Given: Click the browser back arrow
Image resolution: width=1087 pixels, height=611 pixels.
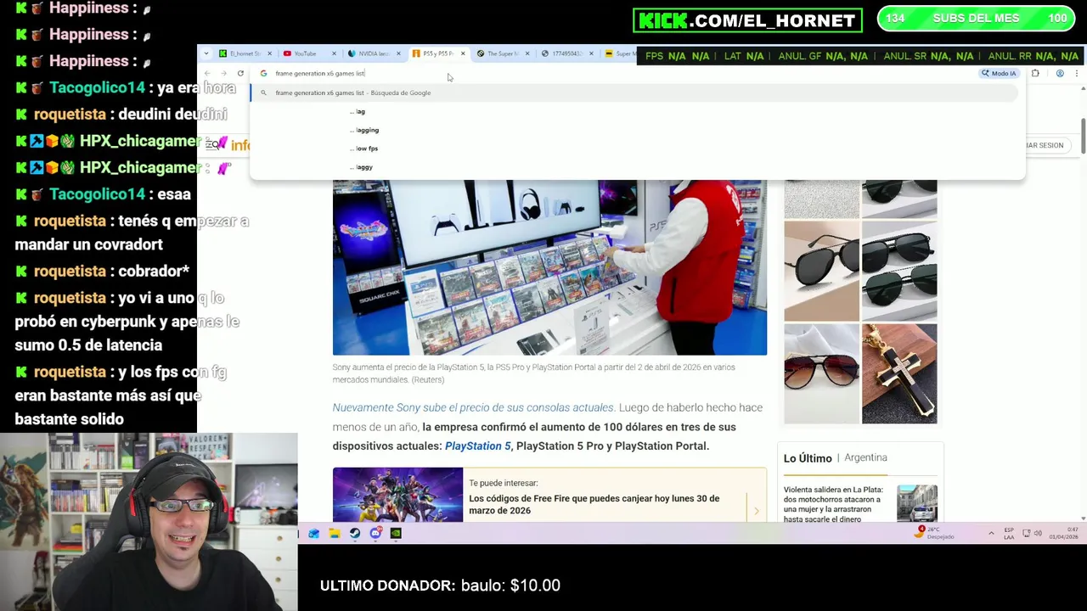Looking at the screenshot, I should point(207,73).
